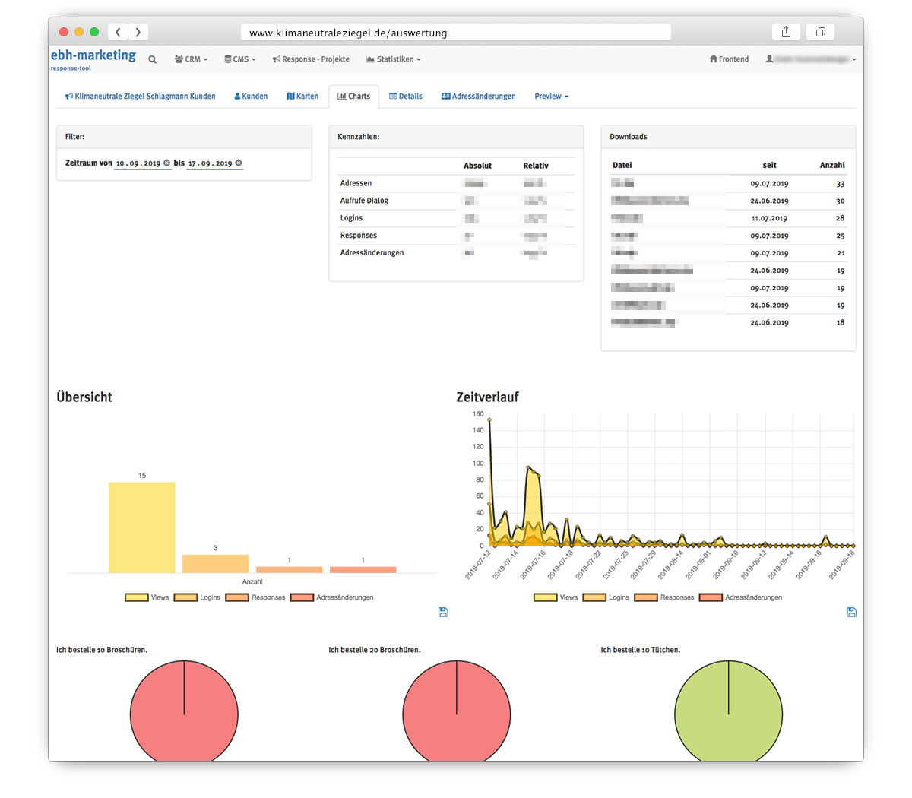Viewport: 912px width, 798px height.
Task: Save the Übersicht chart using its disk icon
Action: [443, 612]
